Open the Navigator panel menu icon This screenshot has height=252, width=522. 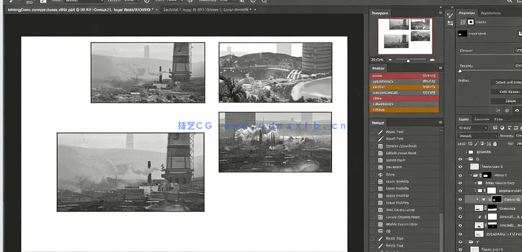(x=441, y=13)
